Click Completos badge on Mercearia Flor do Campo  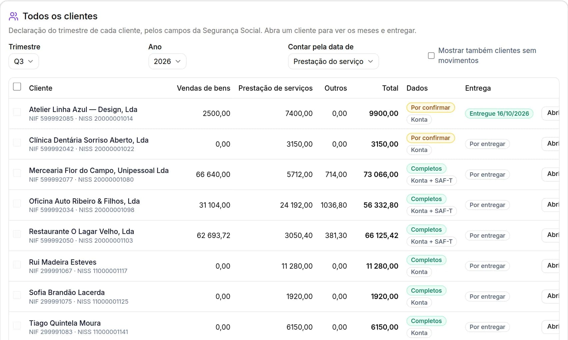[426, 169]
